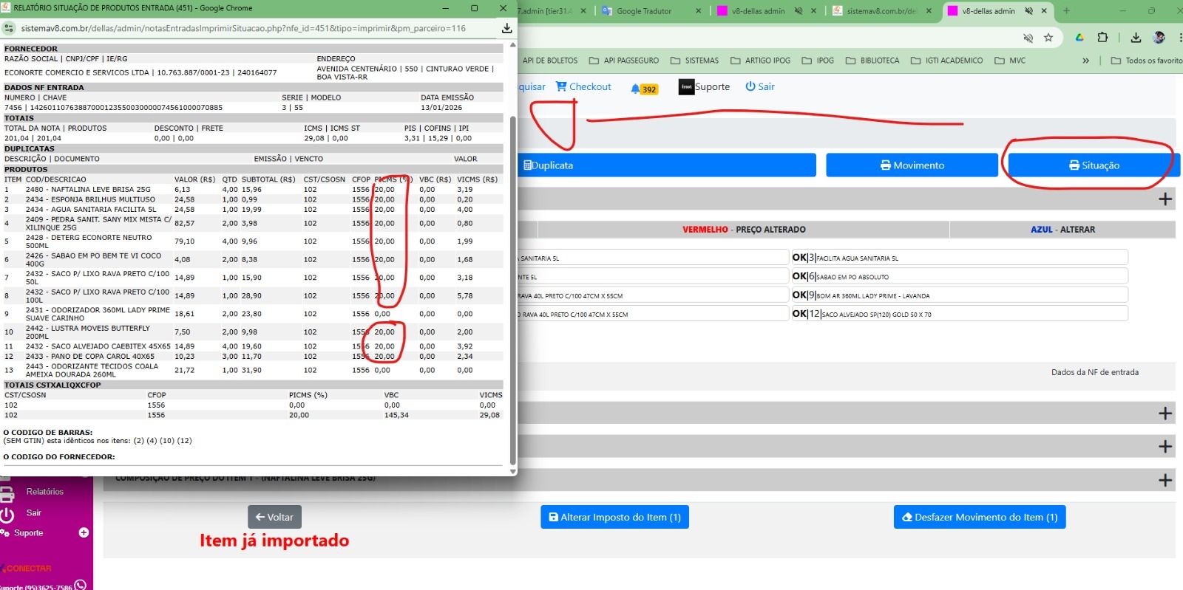This screenshot has height=590, width=1183.
Task: Click the Google Drive extension icon
Action: point(1079,38)
